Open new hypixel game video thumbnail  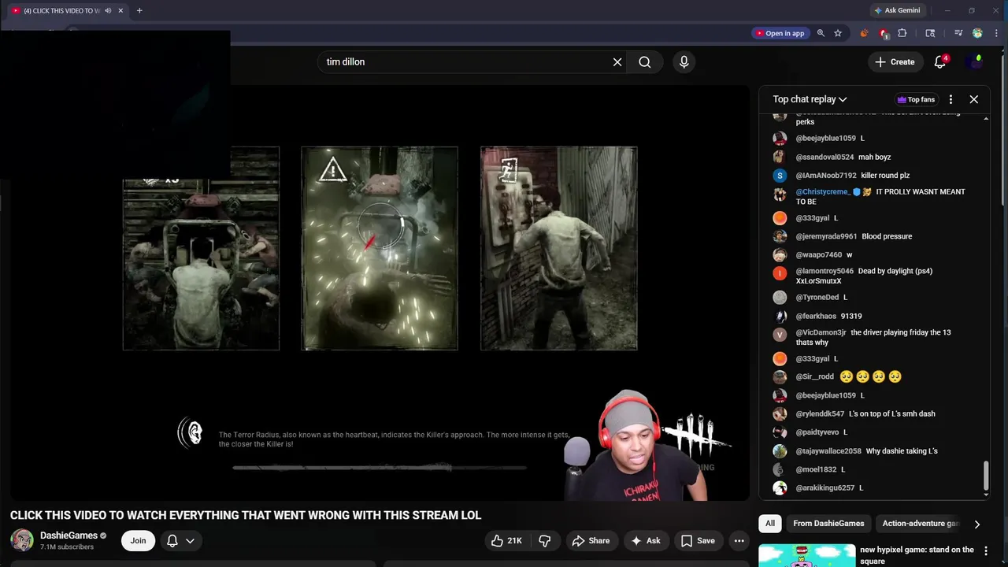point(806,555)
